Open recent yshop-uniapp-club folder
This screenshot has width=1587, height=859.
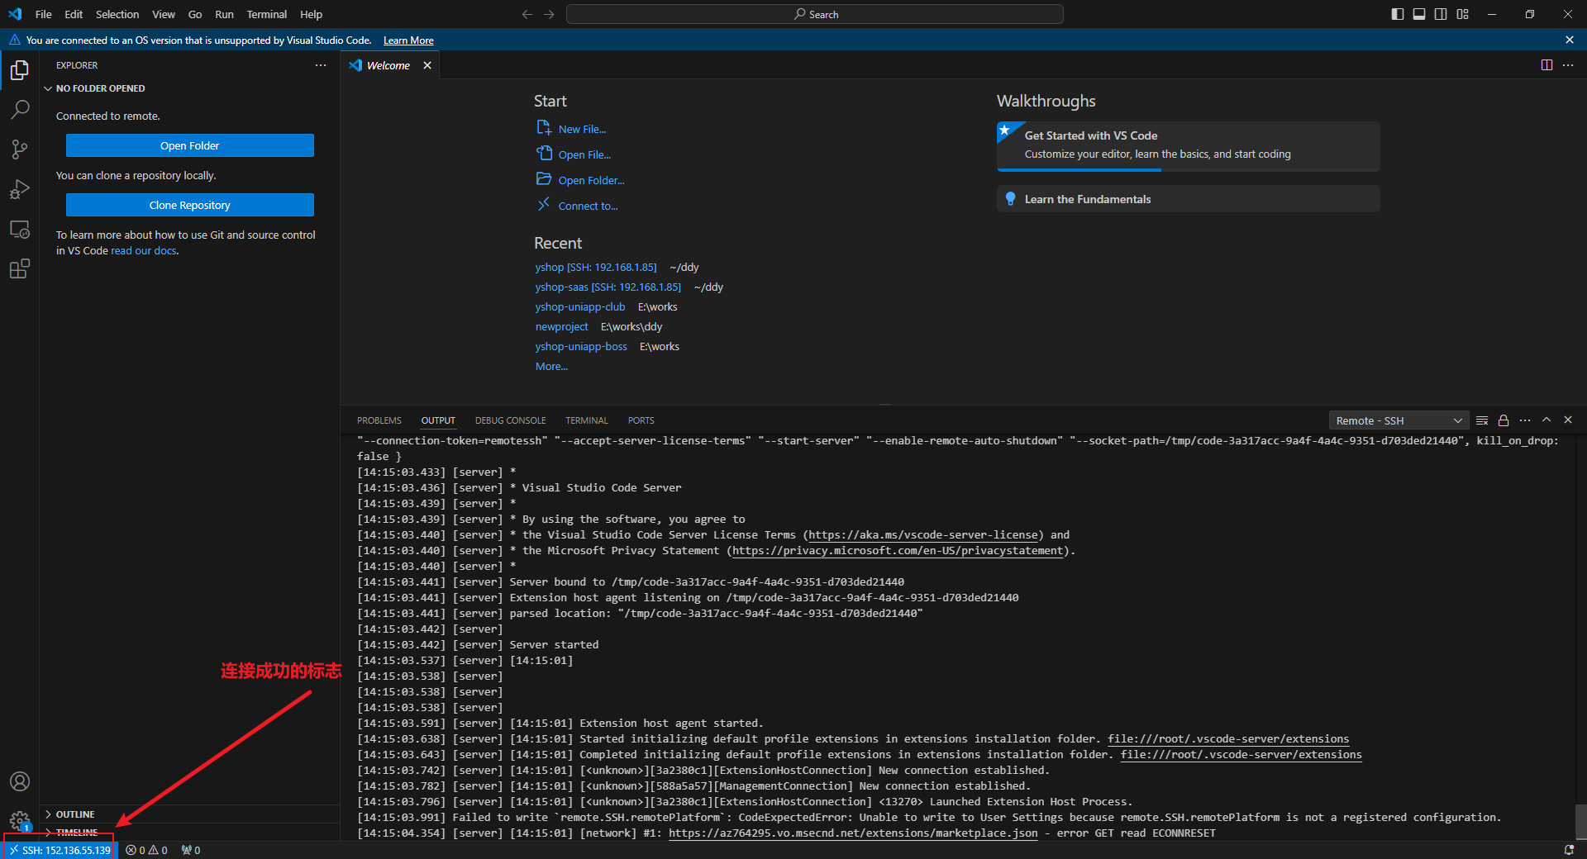coord(580,307)
